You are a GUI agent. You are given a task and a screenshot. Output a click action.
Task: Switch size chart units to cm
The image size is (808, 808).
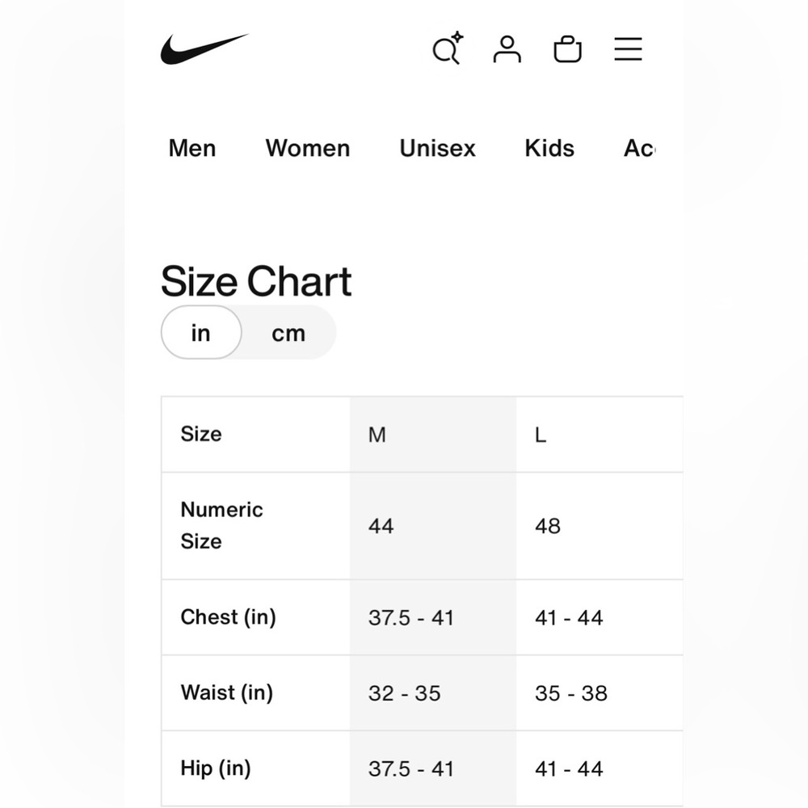click(x=288, y=333)
